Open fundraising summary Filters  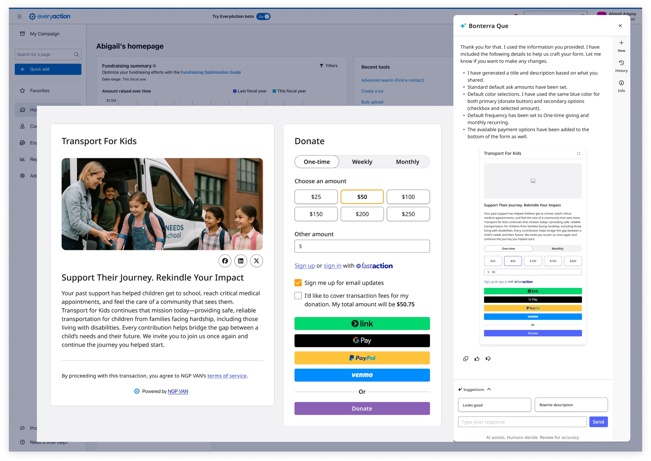[x=329, y=66]
